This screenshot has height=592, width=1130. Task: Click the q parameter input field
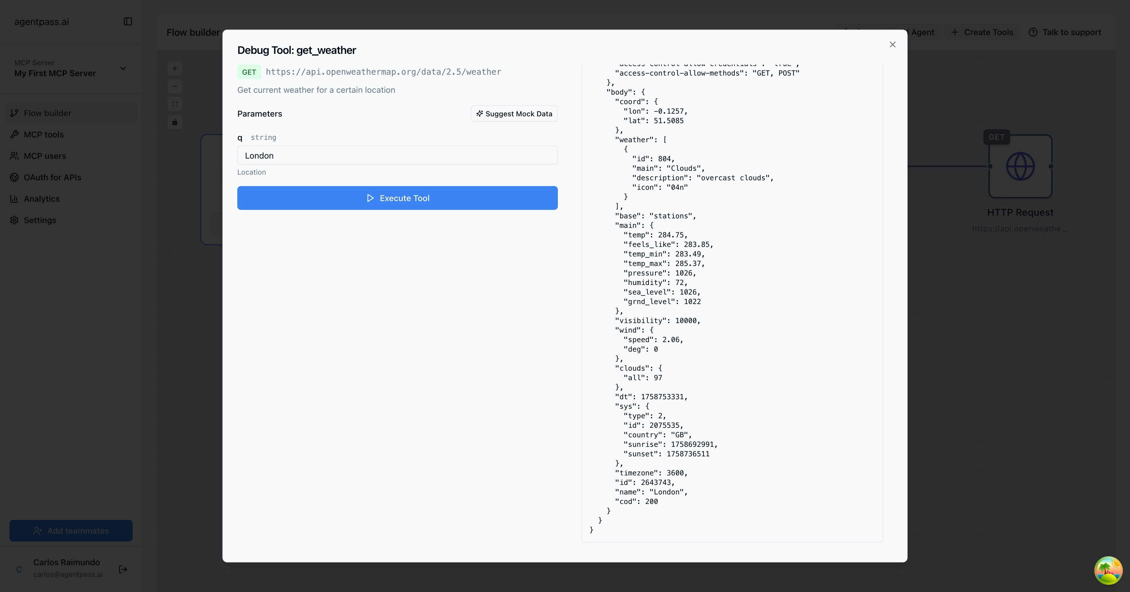(397, 155)
